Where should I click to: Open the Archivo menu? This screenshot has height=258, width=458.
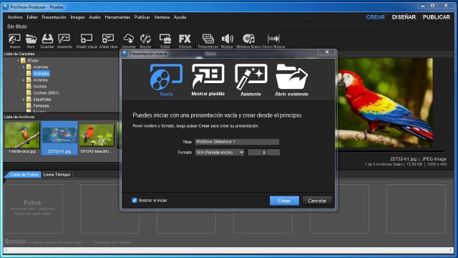(x=15, y=17)
